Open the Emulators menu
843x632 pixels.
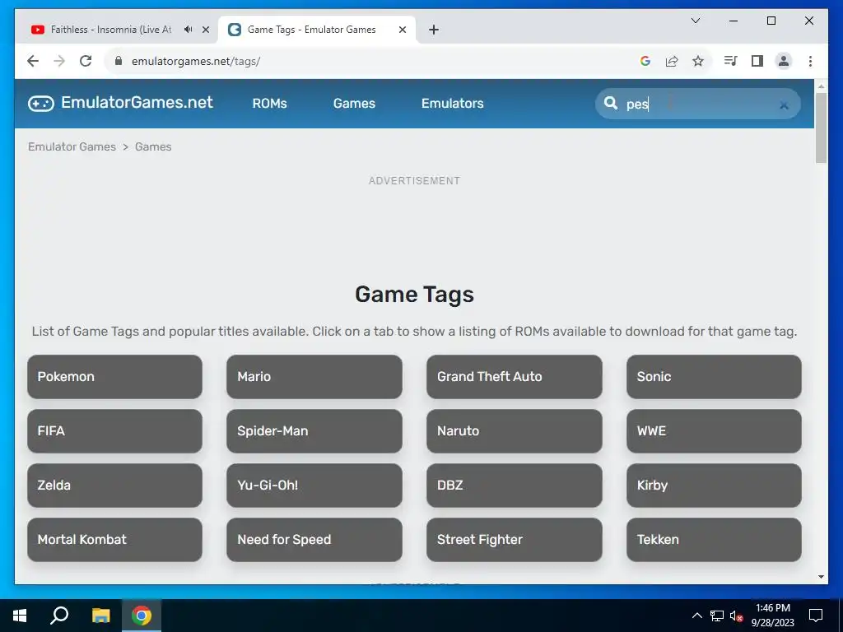(x=452, y=103)
